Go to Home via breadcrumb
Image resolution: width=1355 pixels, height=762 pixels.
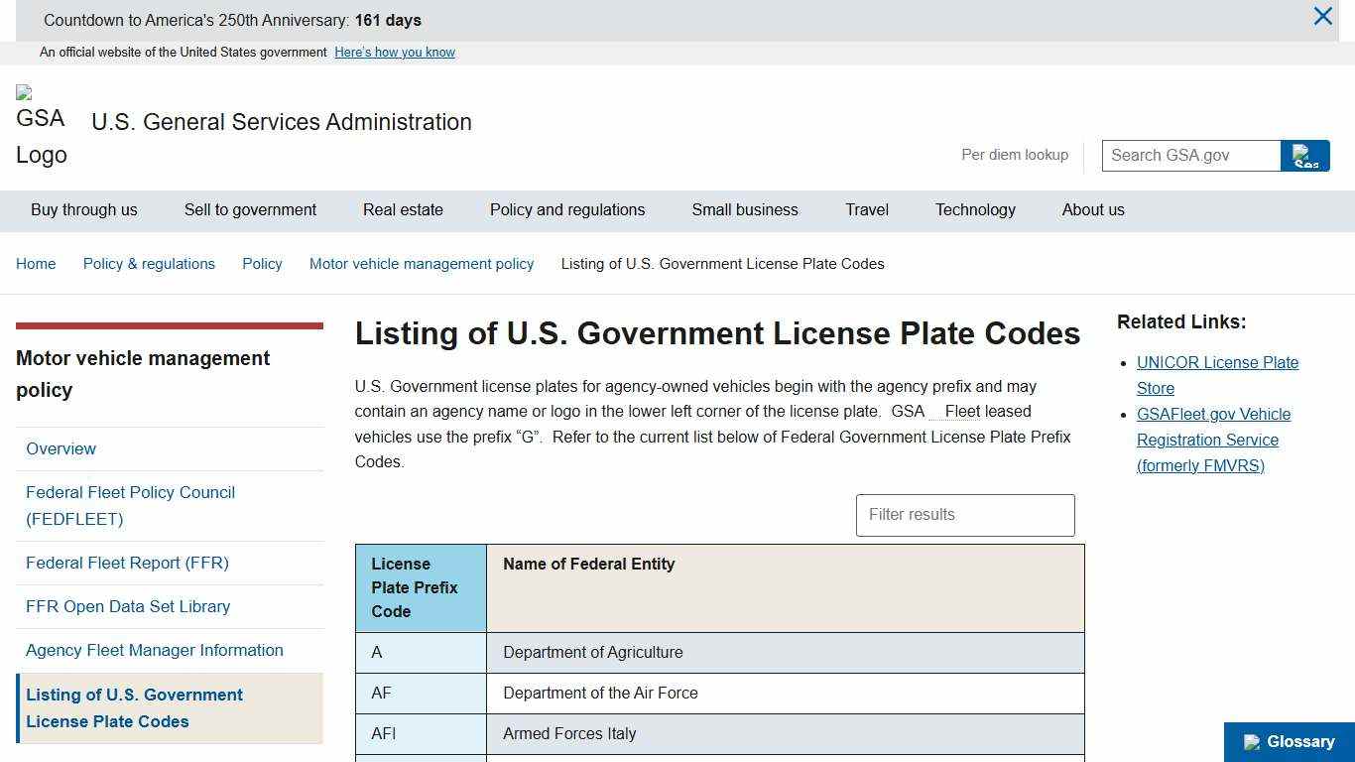click(36, 263)
